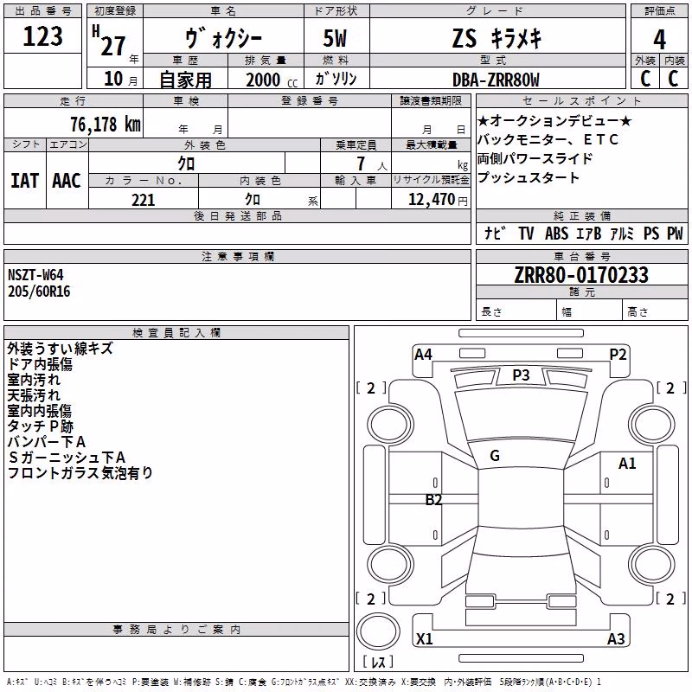Select the interior grade C
The image size is (692, 692).
[x=674, y=79]
